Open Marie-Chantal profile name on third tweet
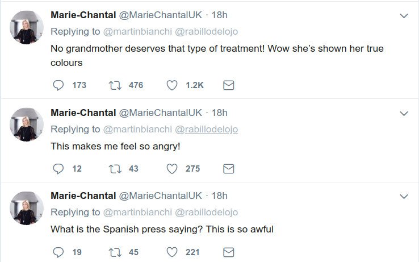This screenshot has height=262, width=419. [82, 196]
